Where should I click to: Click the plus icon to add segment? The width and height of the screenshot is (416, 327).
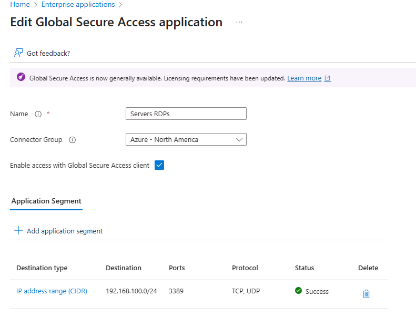(x=18, y=231)
